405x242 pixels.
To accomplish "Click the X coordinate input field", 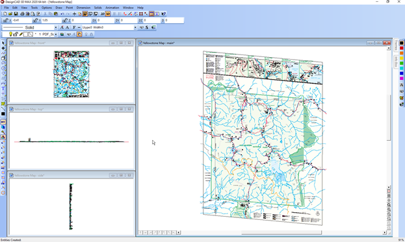I will pos(21,20).
